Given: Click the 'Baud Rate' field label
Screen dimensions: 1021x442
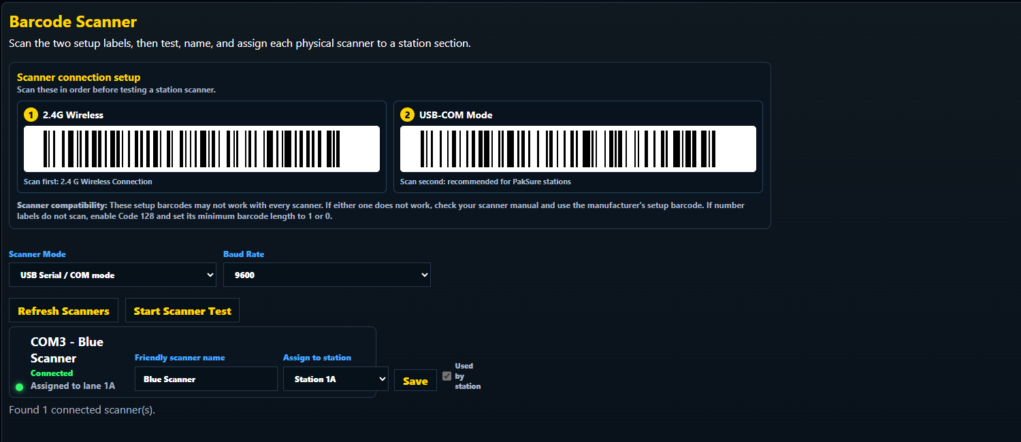Looking at the screenshot, I should (x=244, y=254).
